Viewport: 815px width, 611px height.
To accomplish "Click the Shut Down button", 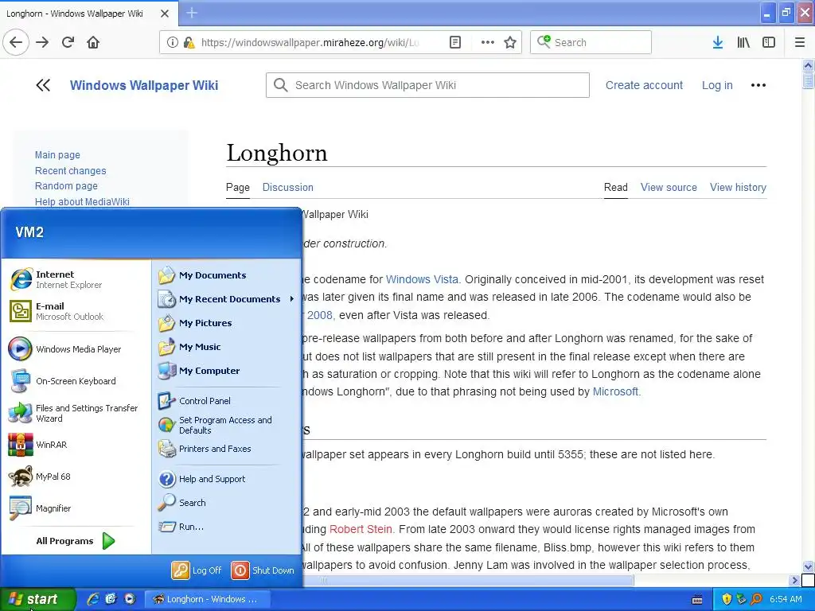I will 263,570.
